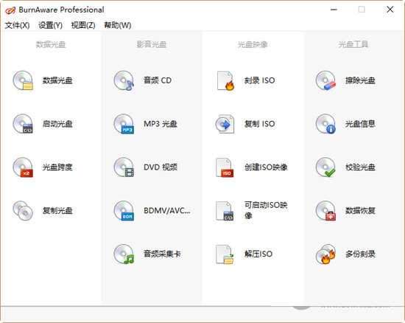Image resolution: width=405 pixels, height=323 pixels.
Task: Open the DVD 视频 disc icon
Action: click(x=124, y=167)
